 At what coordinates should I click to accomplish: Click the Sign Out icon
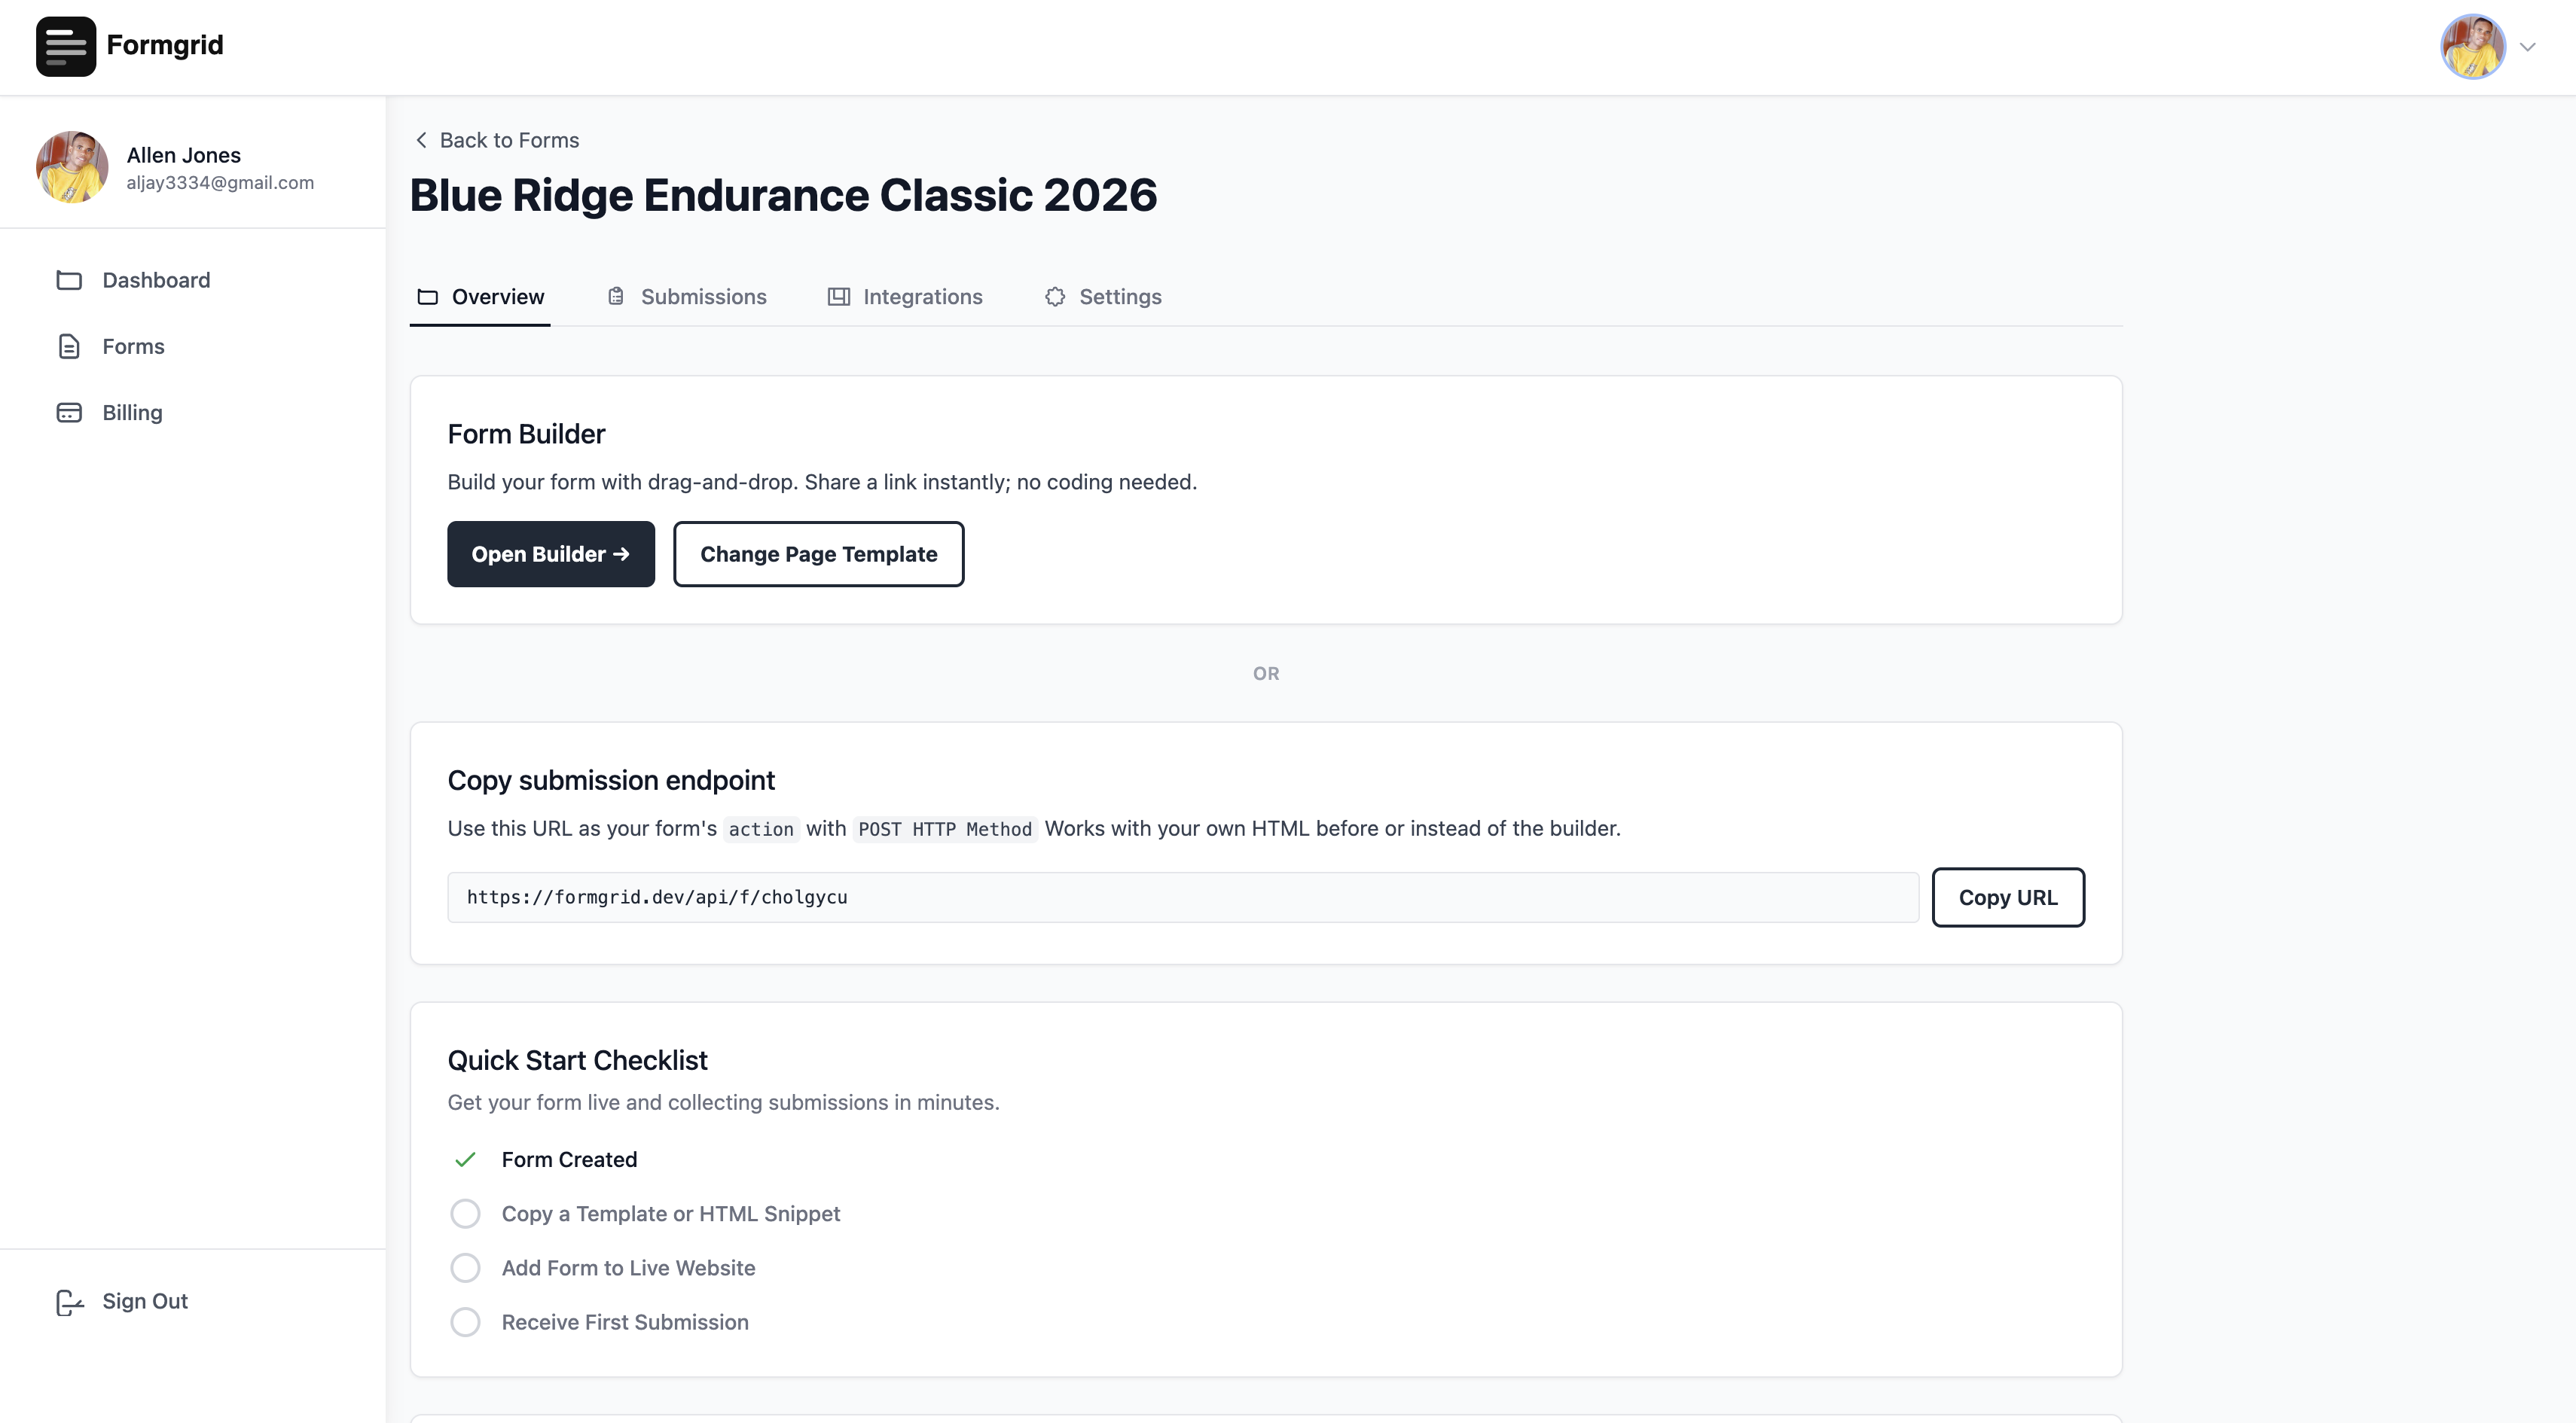pyautogui.click(x=69, y=1301)
